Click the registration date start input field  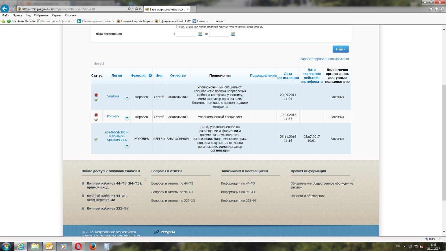(x=186, y=34)
